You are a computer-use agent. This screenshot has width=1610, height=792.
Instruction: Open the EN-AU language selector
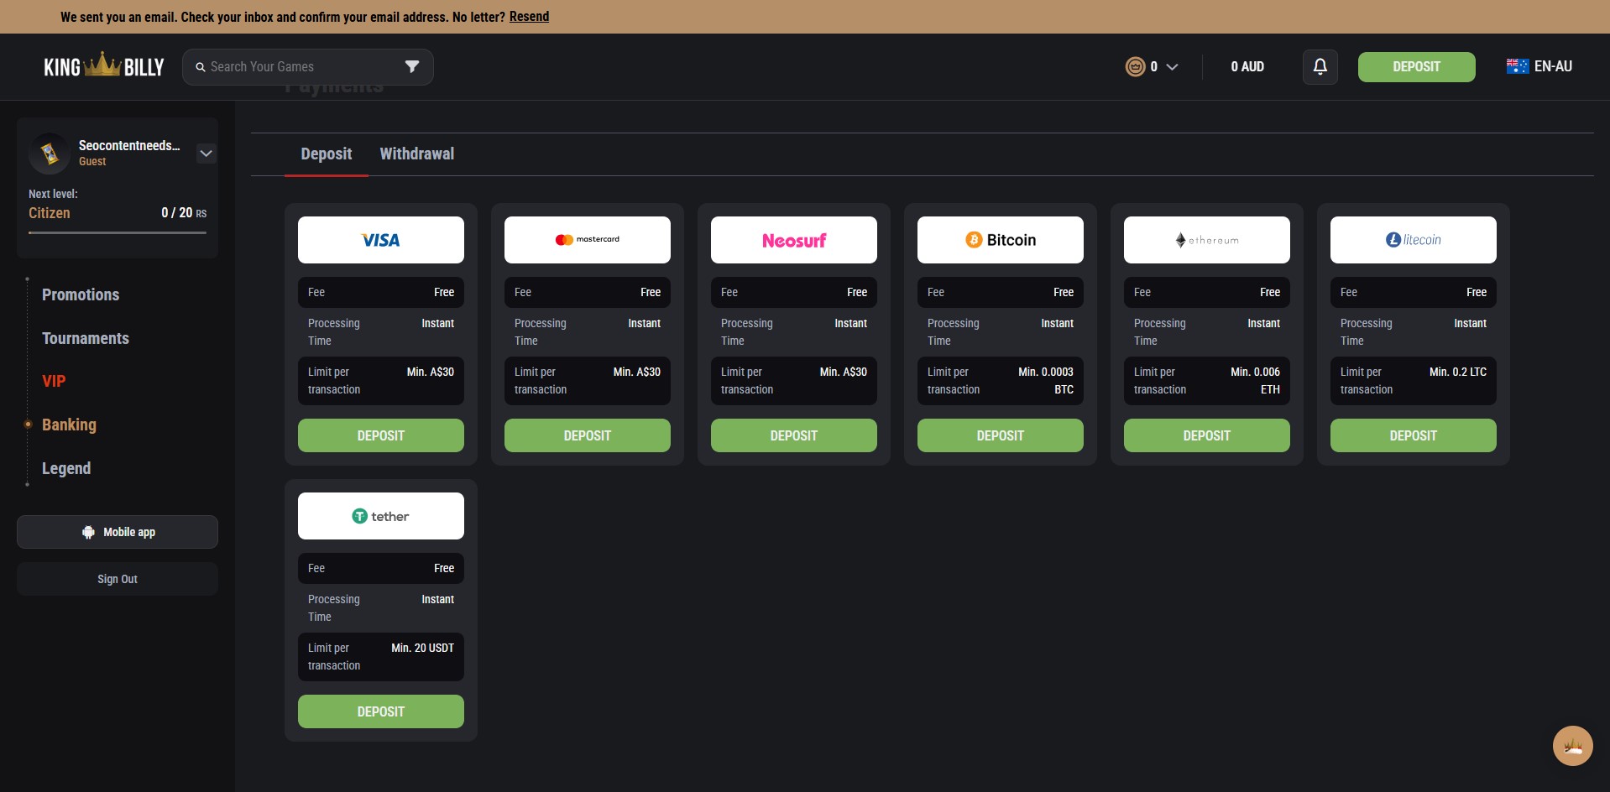tap(1539, 66)
